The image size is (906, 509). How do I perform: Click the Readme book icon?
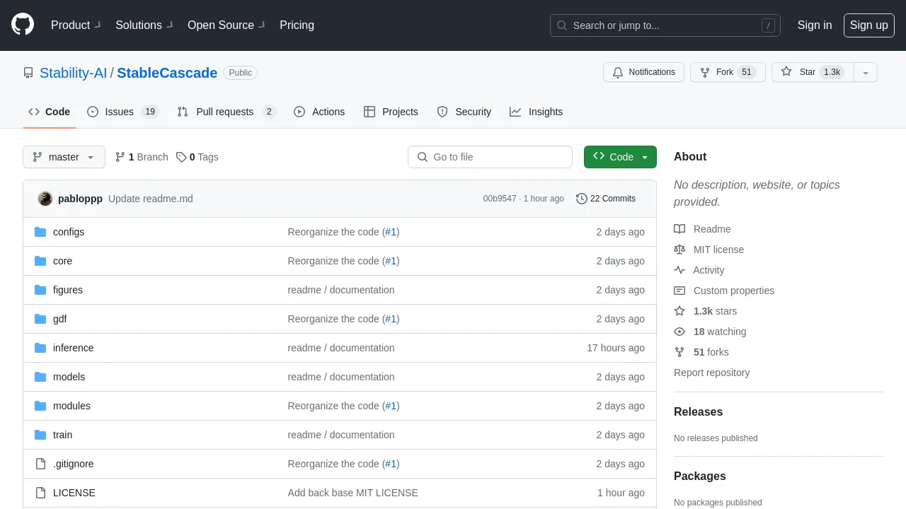pos(679,229)
